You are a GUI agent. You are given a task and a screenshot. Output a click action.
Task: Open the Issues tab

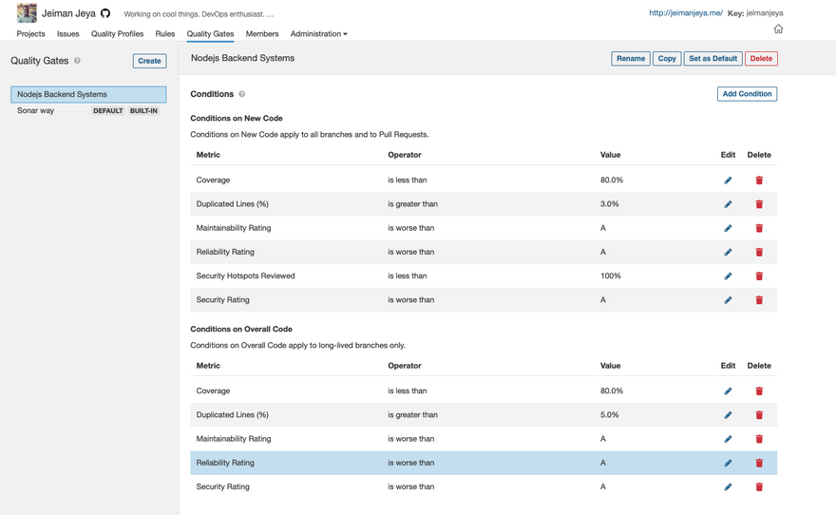coord(68,33)
